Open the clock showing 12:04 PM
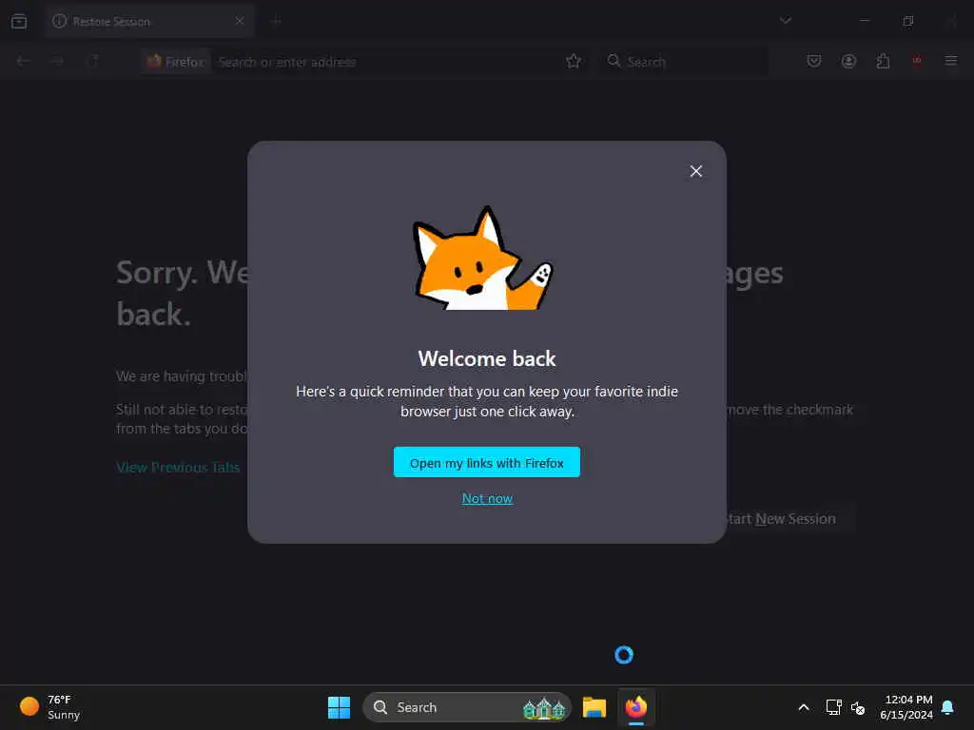The image size is (974, 730). pos(906,707)
